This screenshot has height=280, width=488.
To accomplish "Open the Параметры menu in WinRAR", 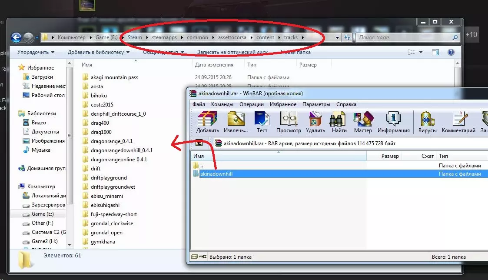I will (316, 104).
